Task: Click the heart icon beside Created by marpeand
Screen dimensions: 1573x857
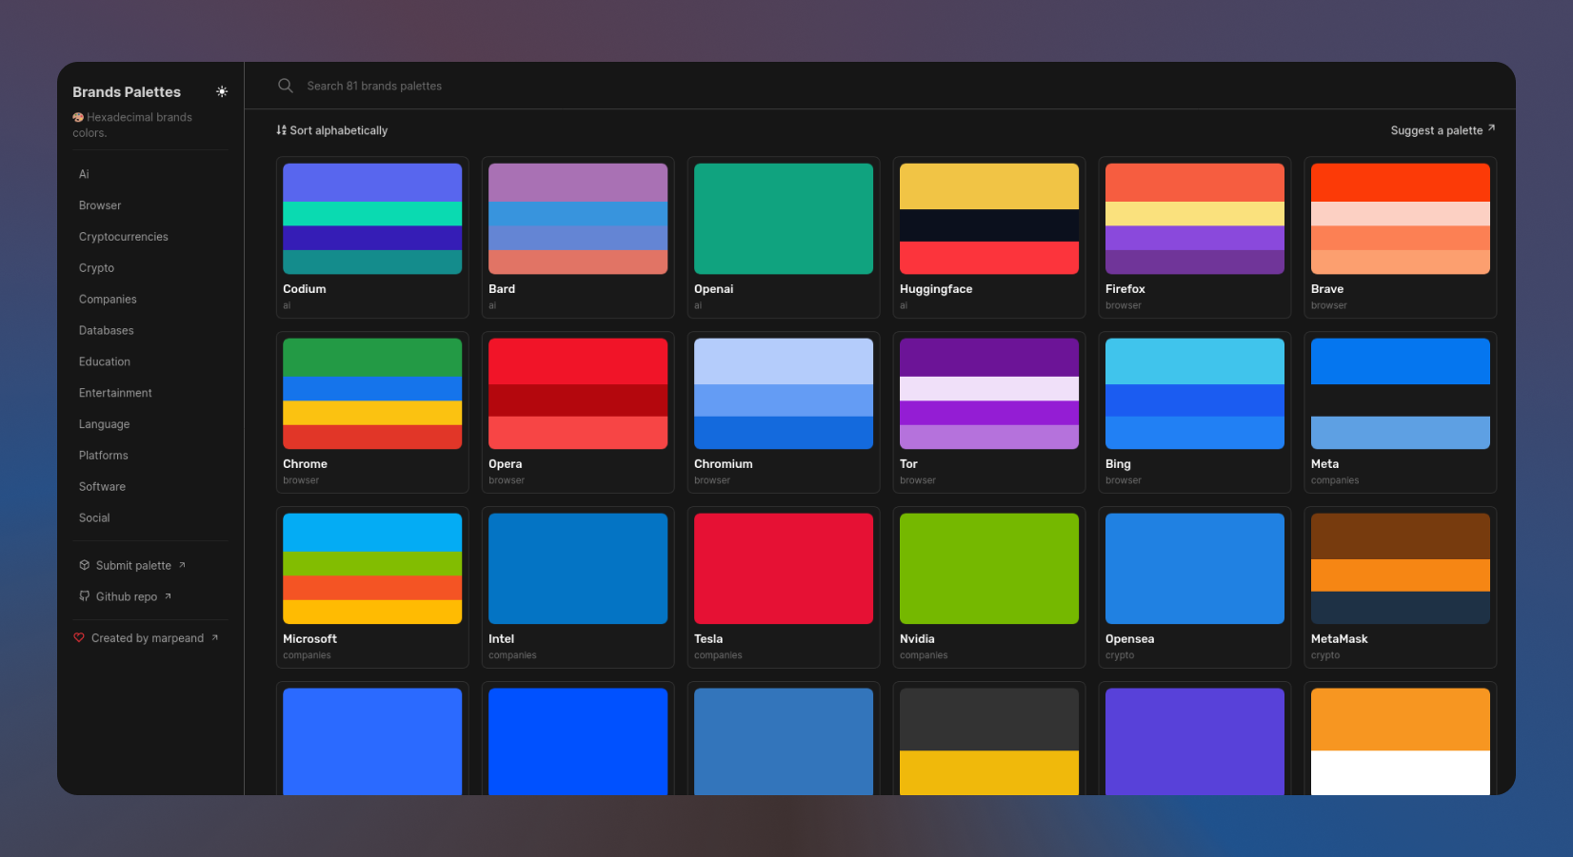Action: point(79,637)
